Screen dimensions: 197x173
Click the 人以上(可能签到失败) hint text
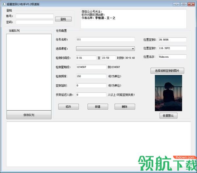121,95
